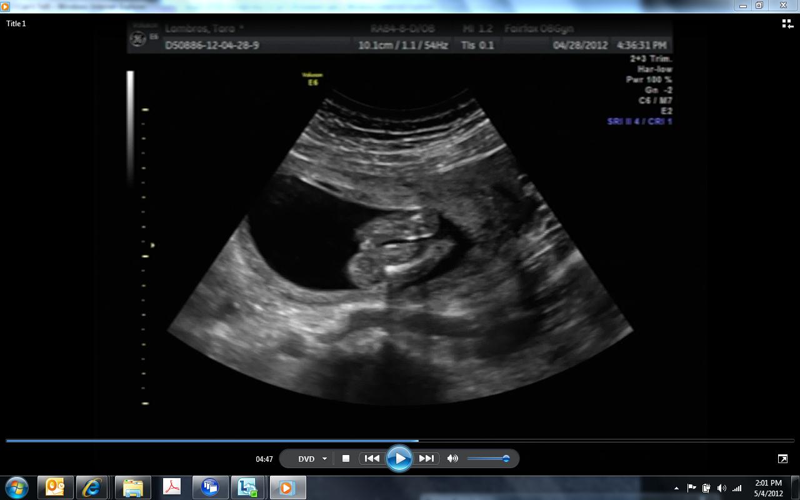Adjust the volume slider handle
Screen dimensions: 800x500
point(506,459)
